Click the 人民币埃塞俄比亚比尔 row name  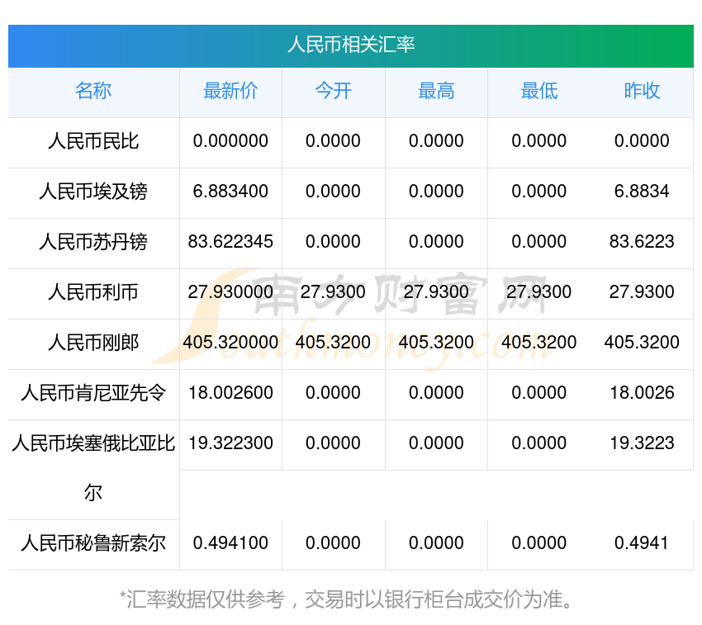tap(93, 468)
